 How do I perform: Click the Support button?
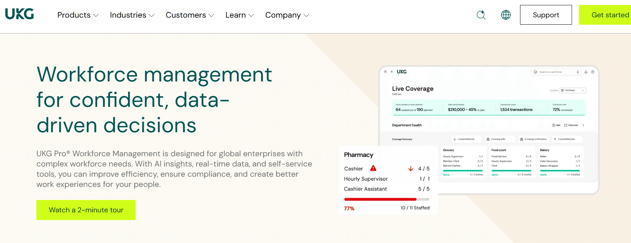tap(546, 15)
